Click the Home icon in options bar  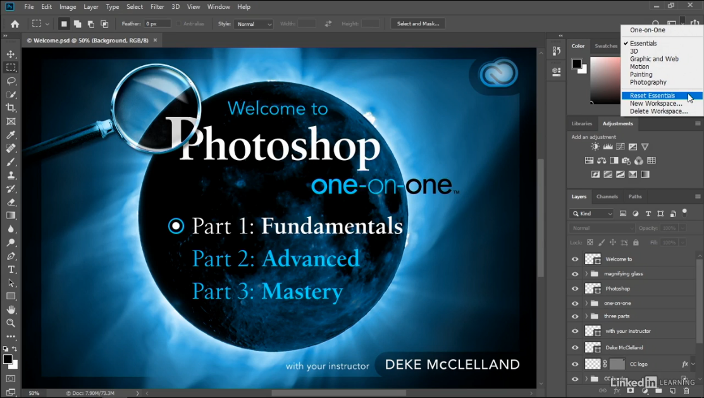15,24
